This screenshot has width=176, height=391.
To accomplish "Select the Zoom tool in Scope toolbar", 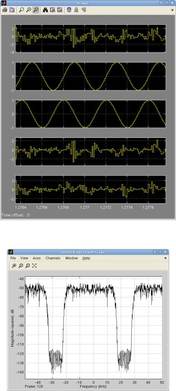I will point(22,10).
